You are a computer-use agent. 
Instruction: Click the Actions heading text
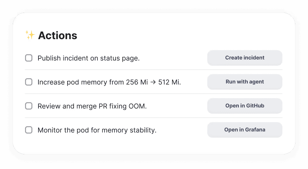(x=57, y=35)
